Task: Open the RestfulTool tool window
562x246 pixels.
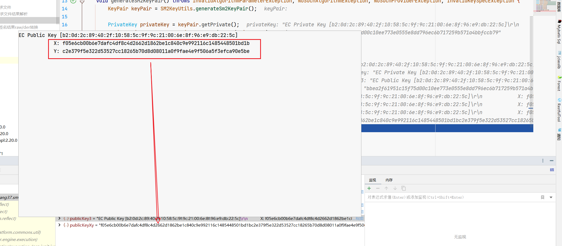Action: click(x=559, y=110)
